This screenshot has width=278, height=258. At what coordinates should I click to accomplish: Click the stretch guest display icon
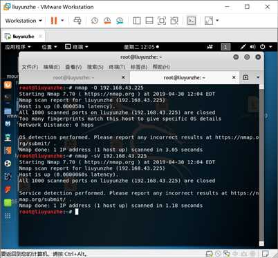pos(209,21)
